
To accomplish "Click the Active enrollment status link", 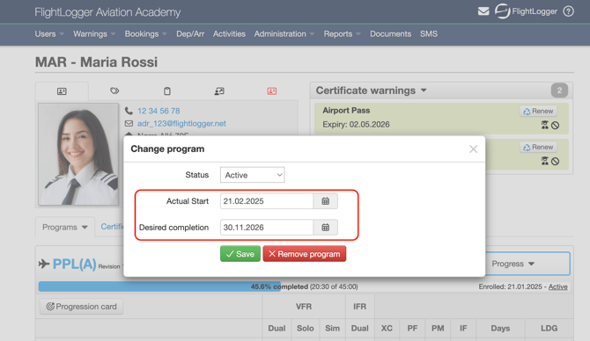I will pos(557,287).
